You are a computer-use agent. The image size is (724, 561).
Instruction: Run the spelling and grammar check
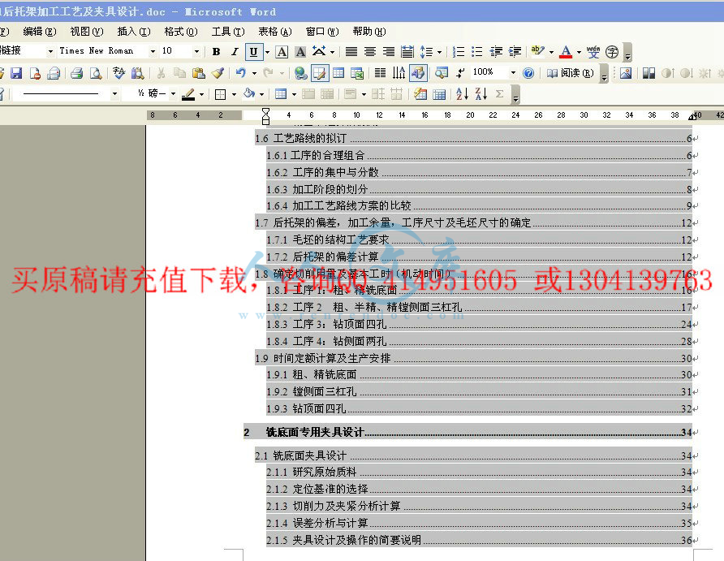119,73
